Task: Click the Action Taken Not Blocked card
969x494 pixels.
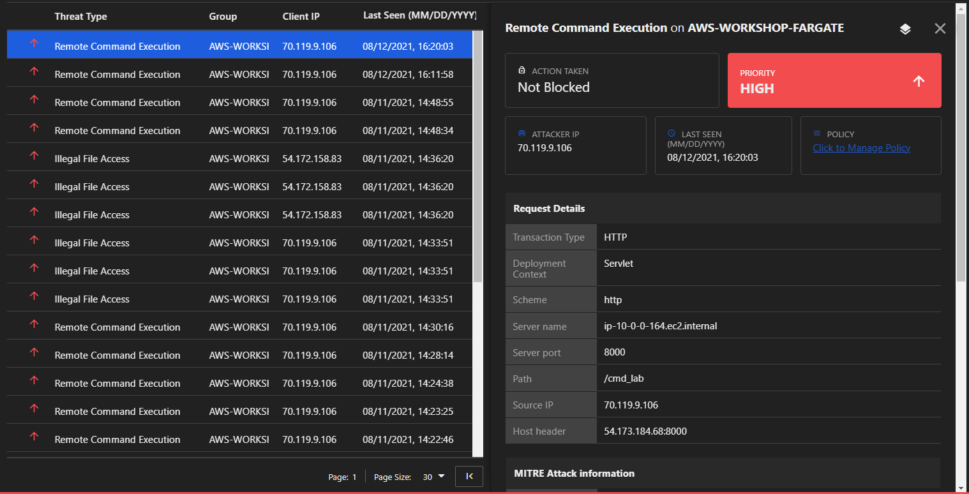Action: (612, 80)
